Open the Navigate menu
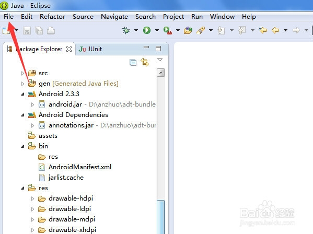The height and width of the screenshot is (234, 313). [114, 17]
